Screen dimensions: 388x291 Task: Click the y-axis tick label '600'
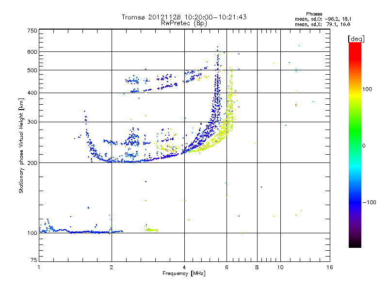(x=32, y=52)
